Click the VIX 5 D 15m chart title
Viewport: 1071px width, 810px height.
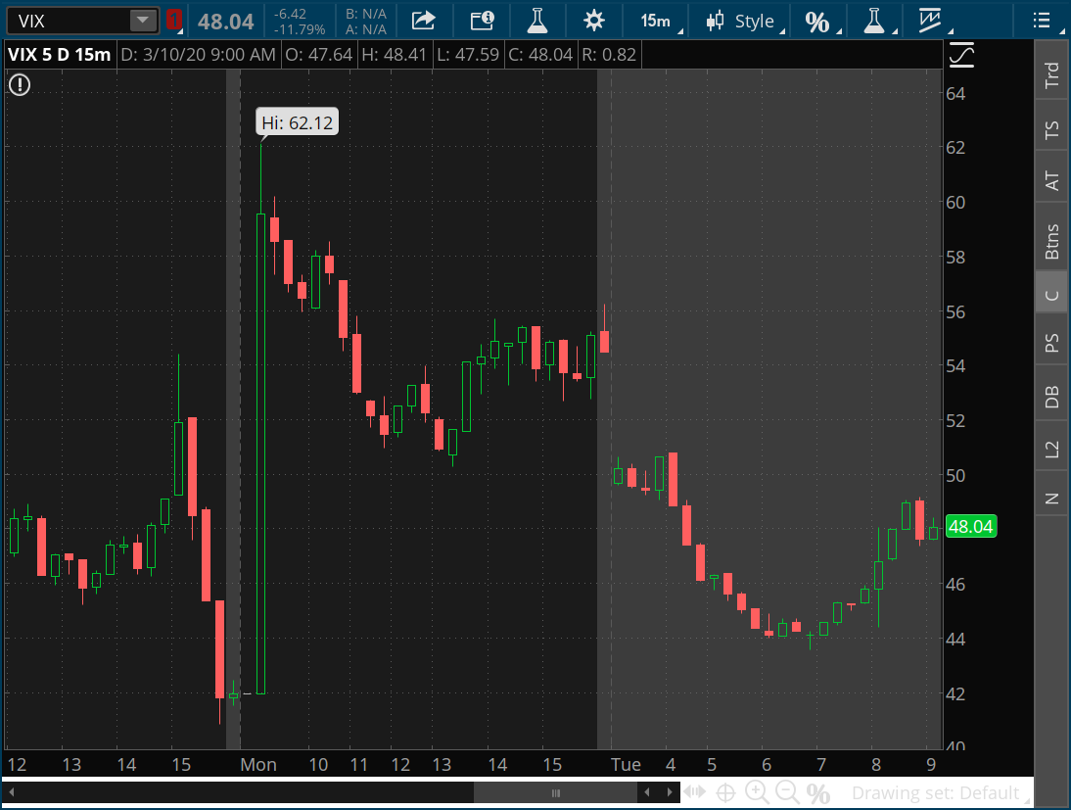click(x=60, y=55)
